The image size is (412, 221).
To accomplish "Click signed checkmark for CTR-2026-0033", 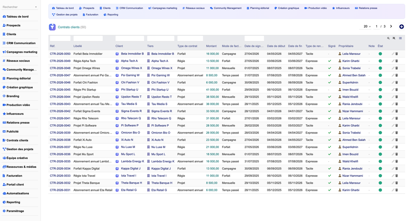I will (x=330, y=176).
